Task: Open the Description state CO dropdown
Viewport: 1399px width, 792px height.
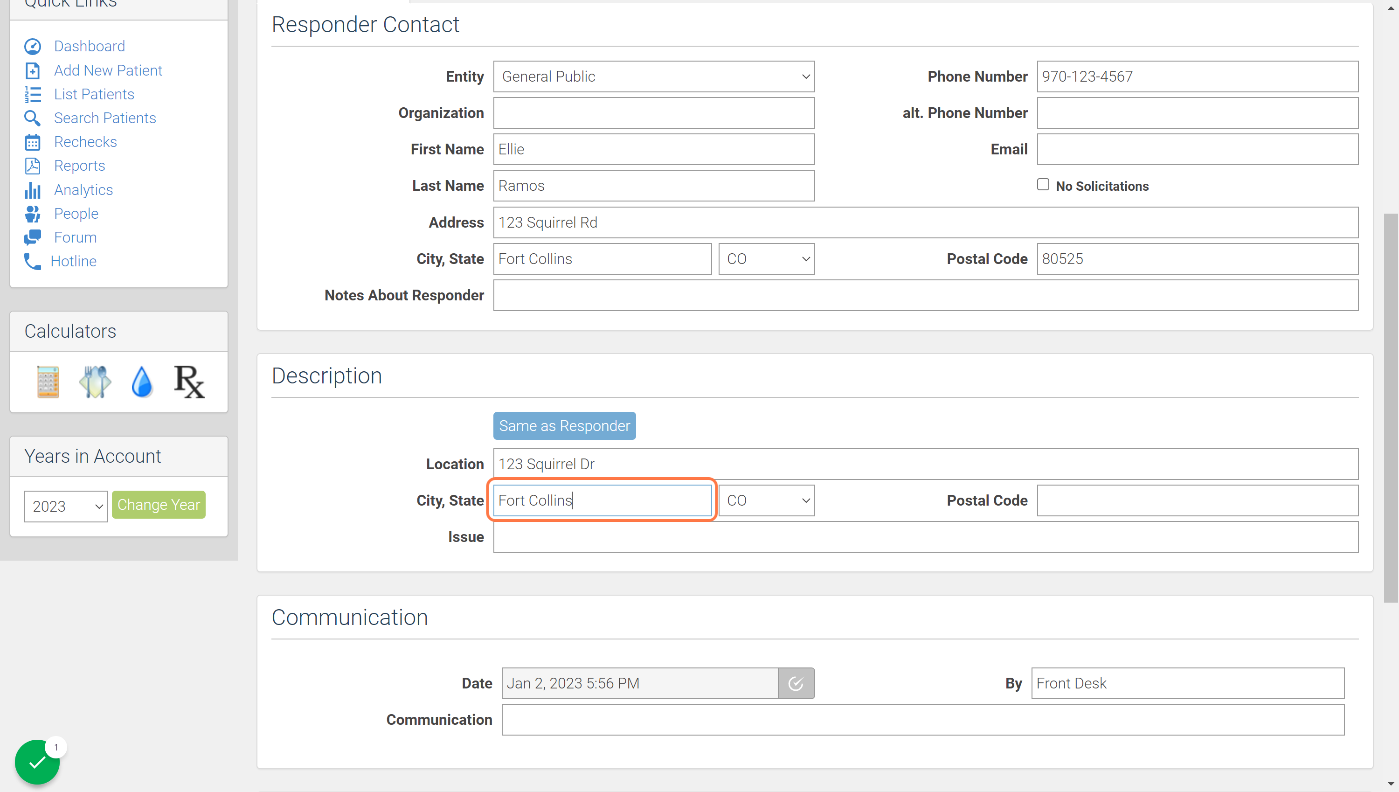Action: point(766,500)
